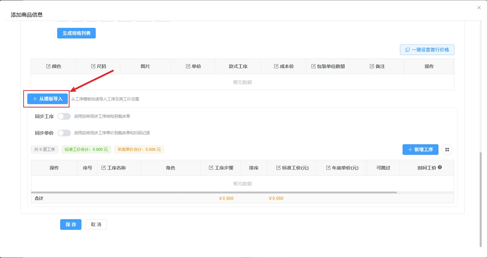
Task: Click the edit icon beside 工序名称 header
Action: pyautogui.click(x=103, y=168)
